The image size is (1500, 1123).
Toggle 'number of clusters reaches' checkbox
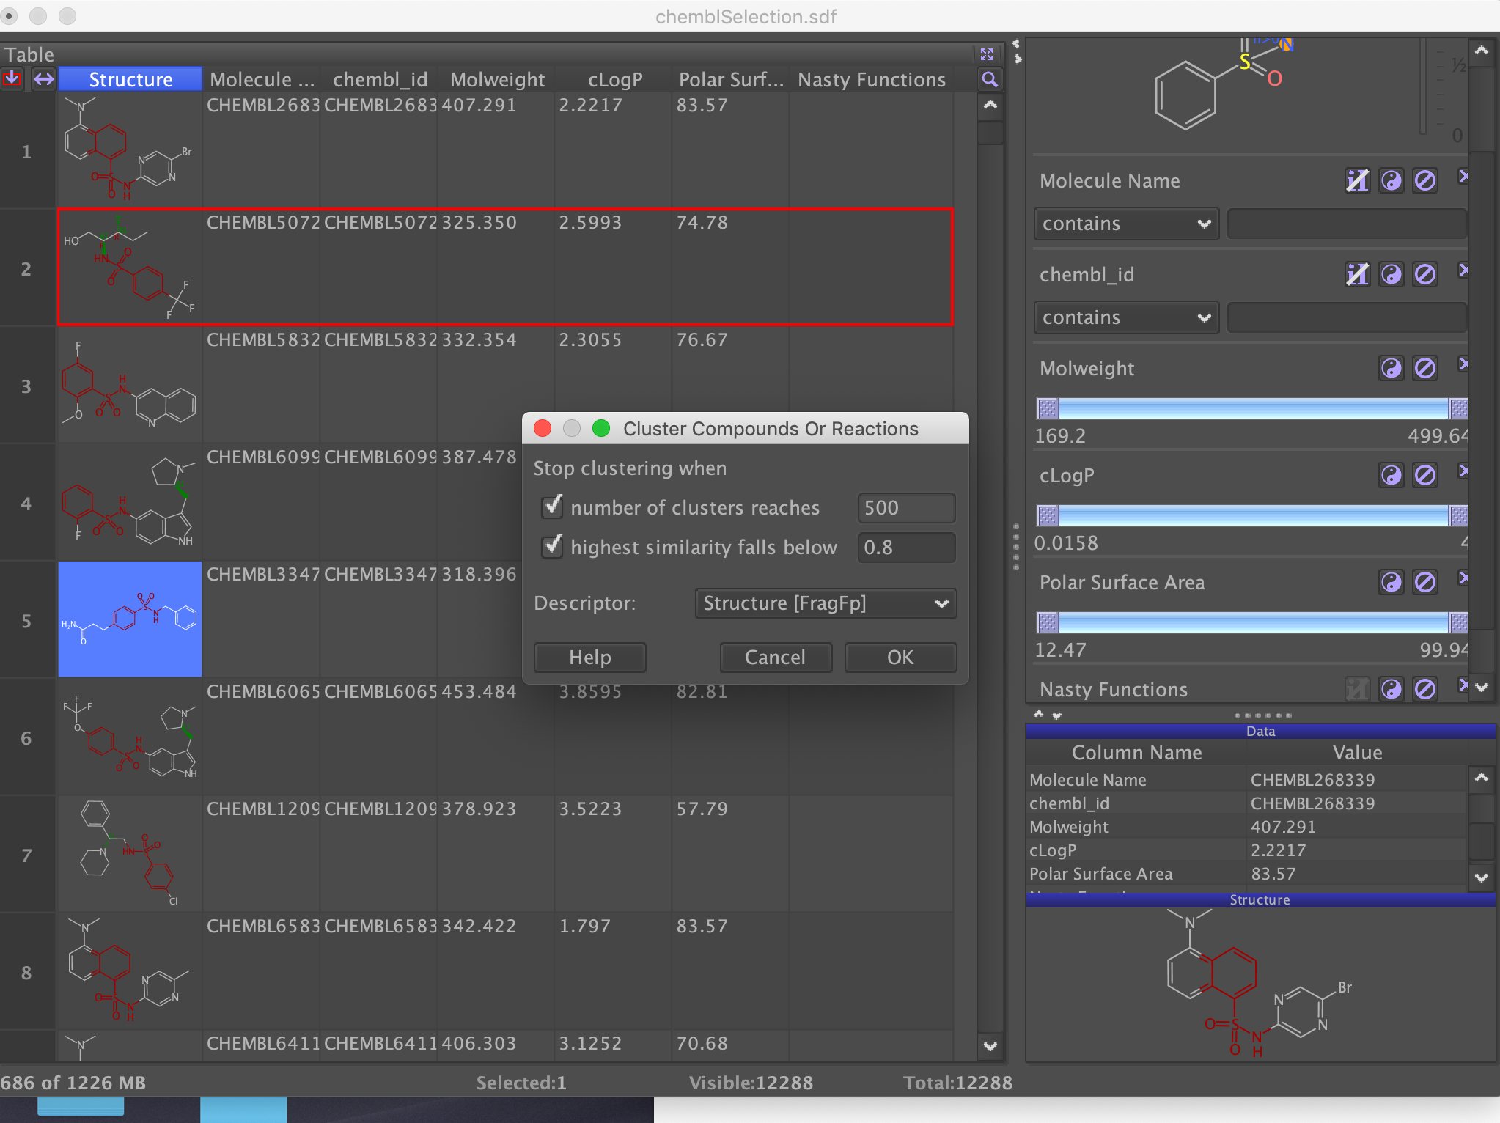click(x=552, y=507)
